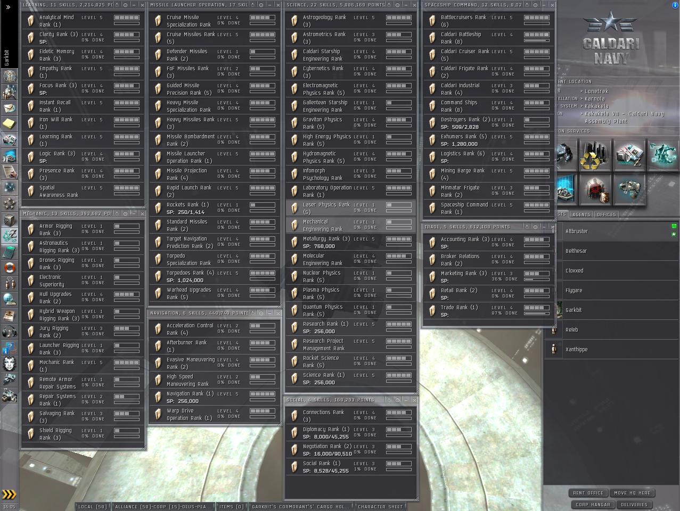Screen dimensions: 680x511
Task: Open the yellow notepad icon
Action: click(10, 123)
